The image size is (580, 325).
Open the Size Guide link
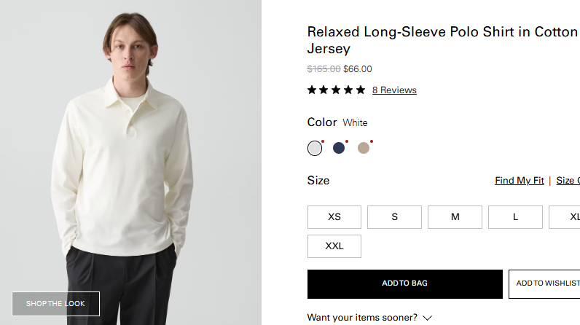(x=568, y=181)
